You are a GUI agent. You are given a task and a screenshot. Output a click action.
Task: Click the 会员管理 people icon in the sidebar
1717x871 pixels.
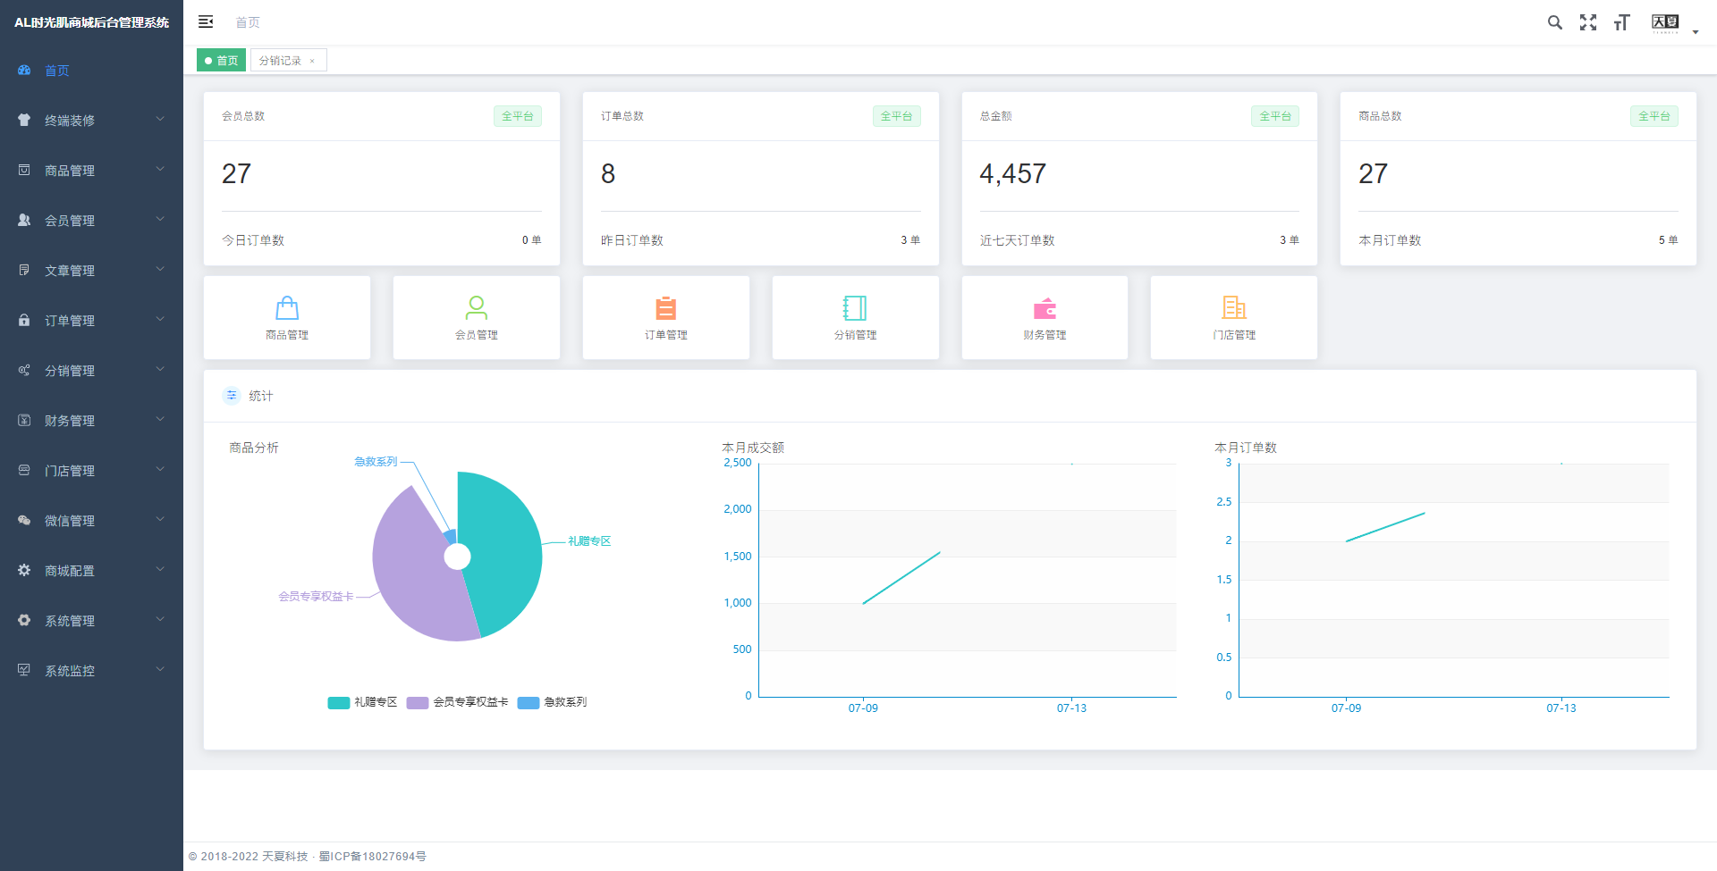24,221
